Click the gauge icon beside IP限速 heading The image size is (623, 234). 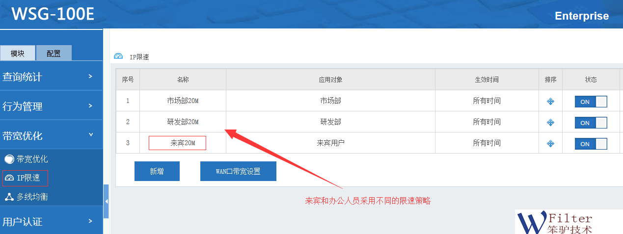tap(118, 56)
